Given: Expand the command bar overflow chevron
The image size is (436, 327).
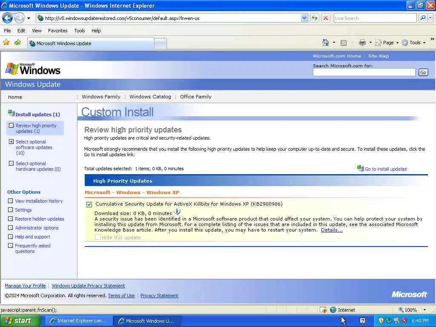Looking at the screenshot, I should click(433, 39).
